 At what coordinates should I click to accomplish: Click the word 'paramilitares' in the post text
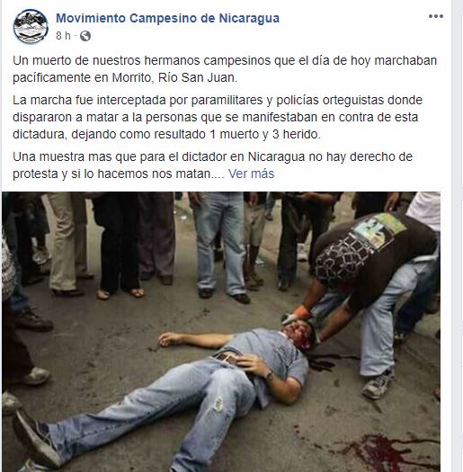227,100
